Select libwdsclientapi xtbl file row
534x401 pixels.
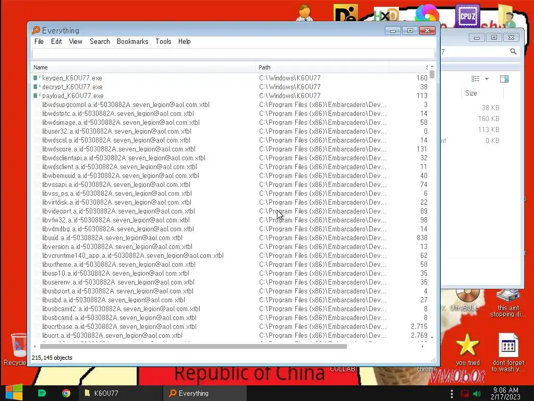[x=230, y=158]
